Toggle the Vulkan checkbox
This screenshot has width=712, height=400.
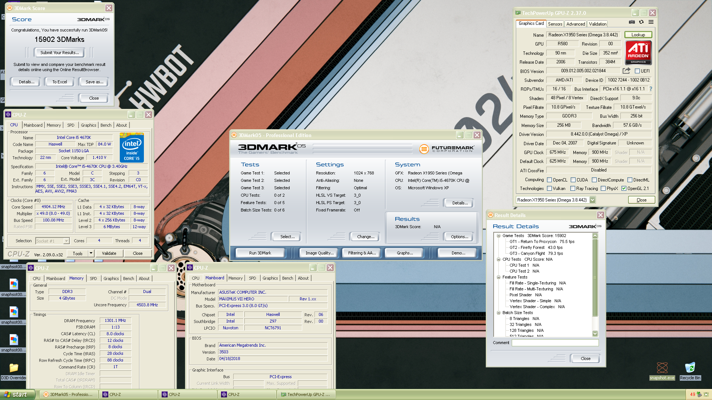tap(550, 189)
